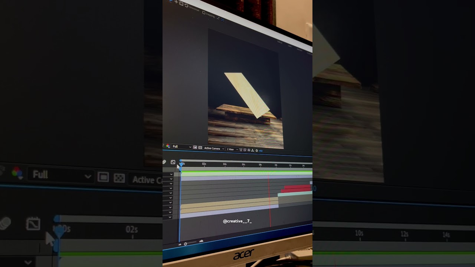Click the Fast Previews viewer icon
Screen dimensions: 475x267
(x=245, y=150)
